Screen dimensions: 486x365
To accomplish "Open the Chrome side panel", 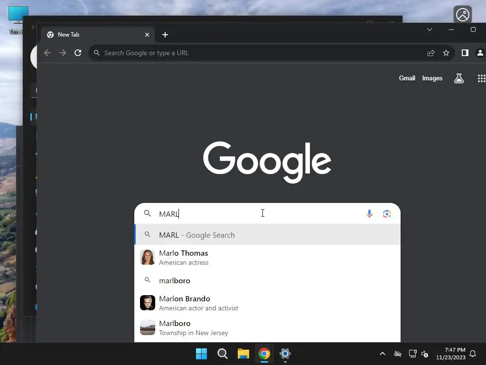I will (465, 53).
